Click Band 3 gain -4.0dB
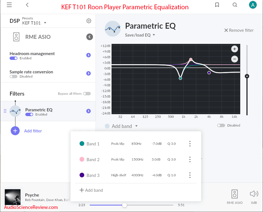The width and height of the screenshot is (263, 212). coord(157,175)
